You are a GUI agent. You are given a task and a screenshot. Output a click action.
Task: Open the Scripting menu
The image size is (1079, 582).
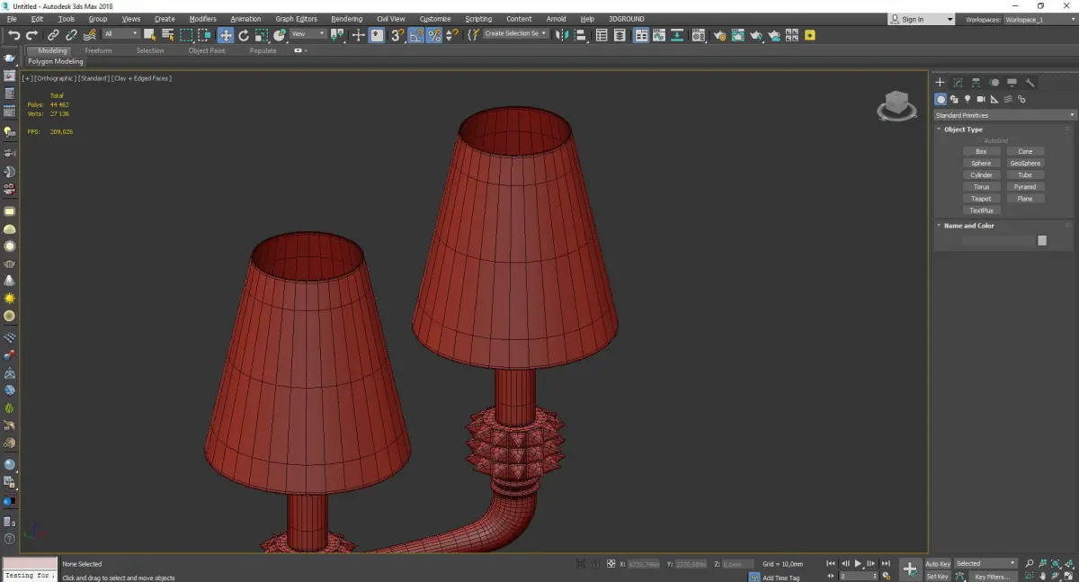coord(478,19)
